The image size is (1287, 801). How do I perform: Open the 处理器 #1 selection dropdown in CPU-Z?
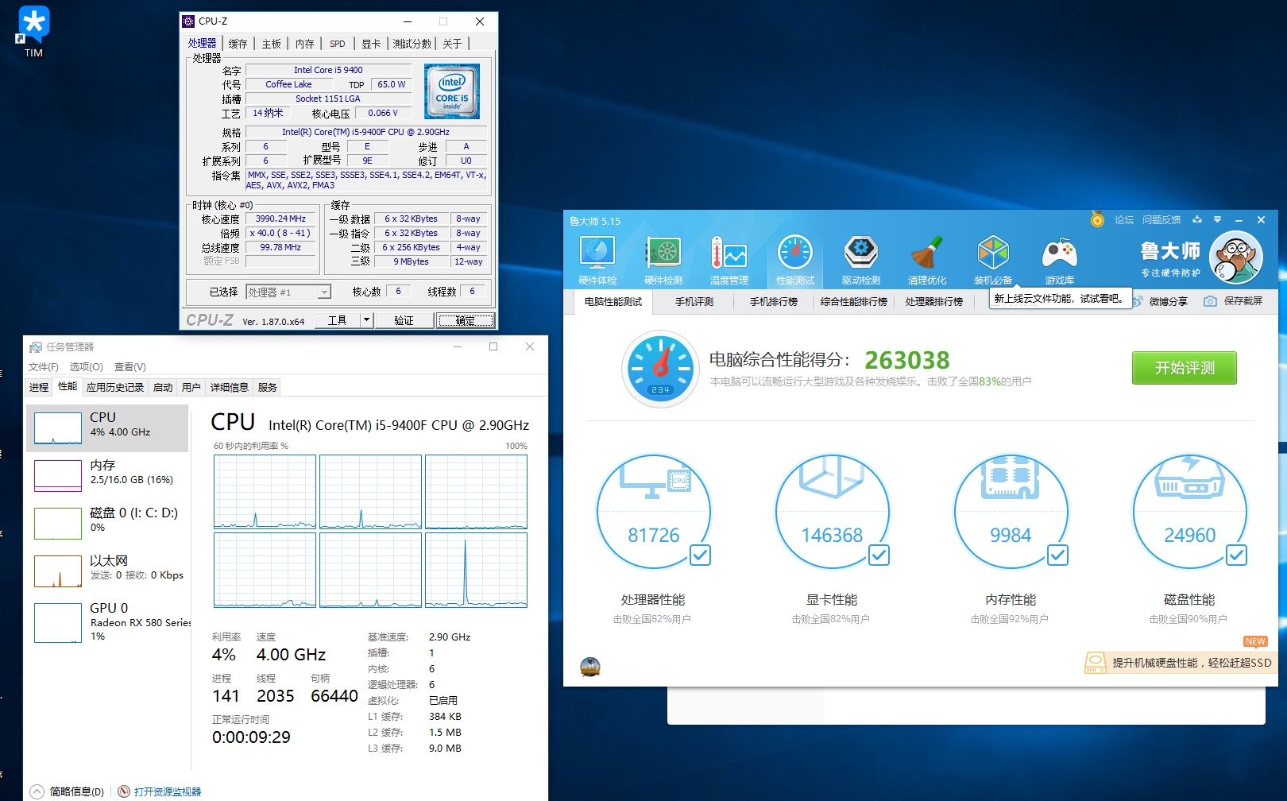[288, 292]
